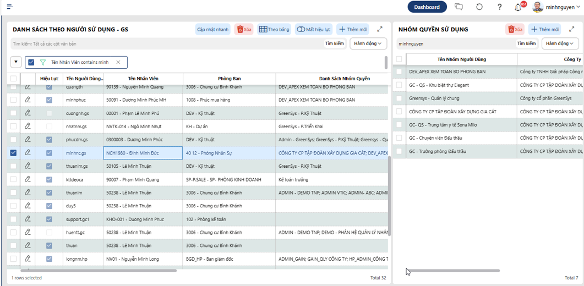Image resolution: width=584 pixels, height=286 pixels.
Task: Focus the Nhóm Quyền search field with minhnguyen
Action: click(x=455, y=43)
